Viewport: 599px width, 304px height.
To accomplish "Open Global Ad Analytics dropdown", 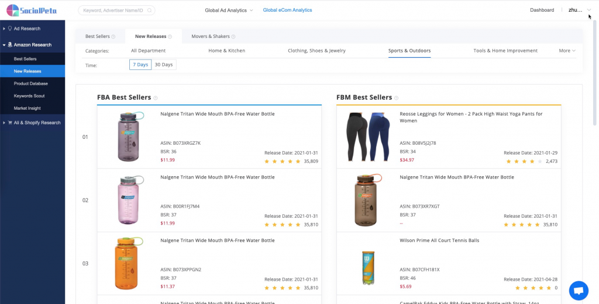I will [229, 11].
